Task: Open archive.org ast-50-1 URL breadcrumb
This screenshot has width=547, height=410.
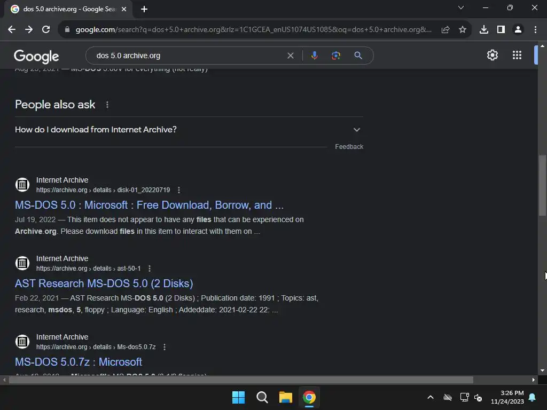Action: point(88,269)
